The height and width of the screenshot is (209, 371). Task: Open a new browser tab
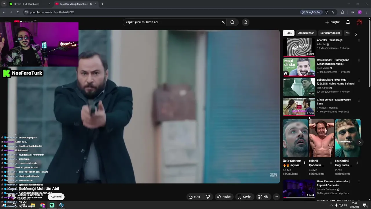pyautogui.click(x=102, y=4)
